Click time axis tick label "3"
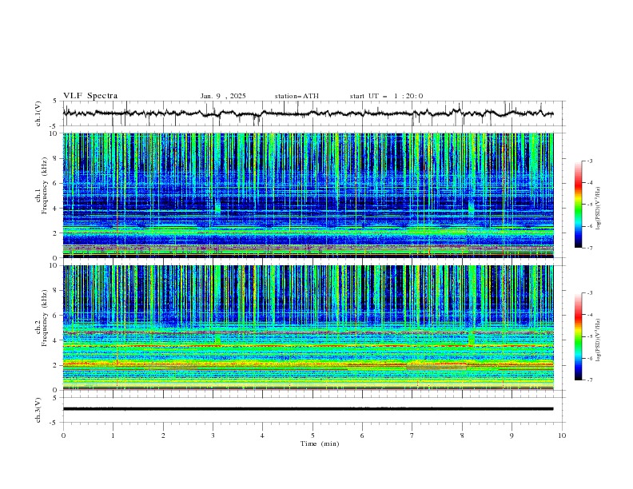633x489 pixels. 213,435
